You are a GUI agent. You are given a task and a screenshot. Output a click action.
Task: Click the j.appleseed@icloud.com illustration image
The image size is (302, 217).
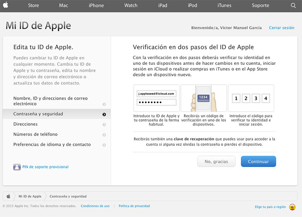click(156, 98)
